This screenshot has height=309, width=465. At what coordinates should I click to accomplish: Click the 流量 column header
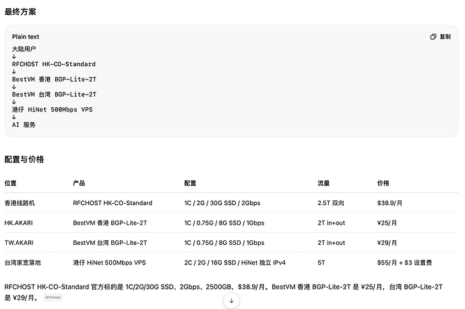click(x=323, y=183)
